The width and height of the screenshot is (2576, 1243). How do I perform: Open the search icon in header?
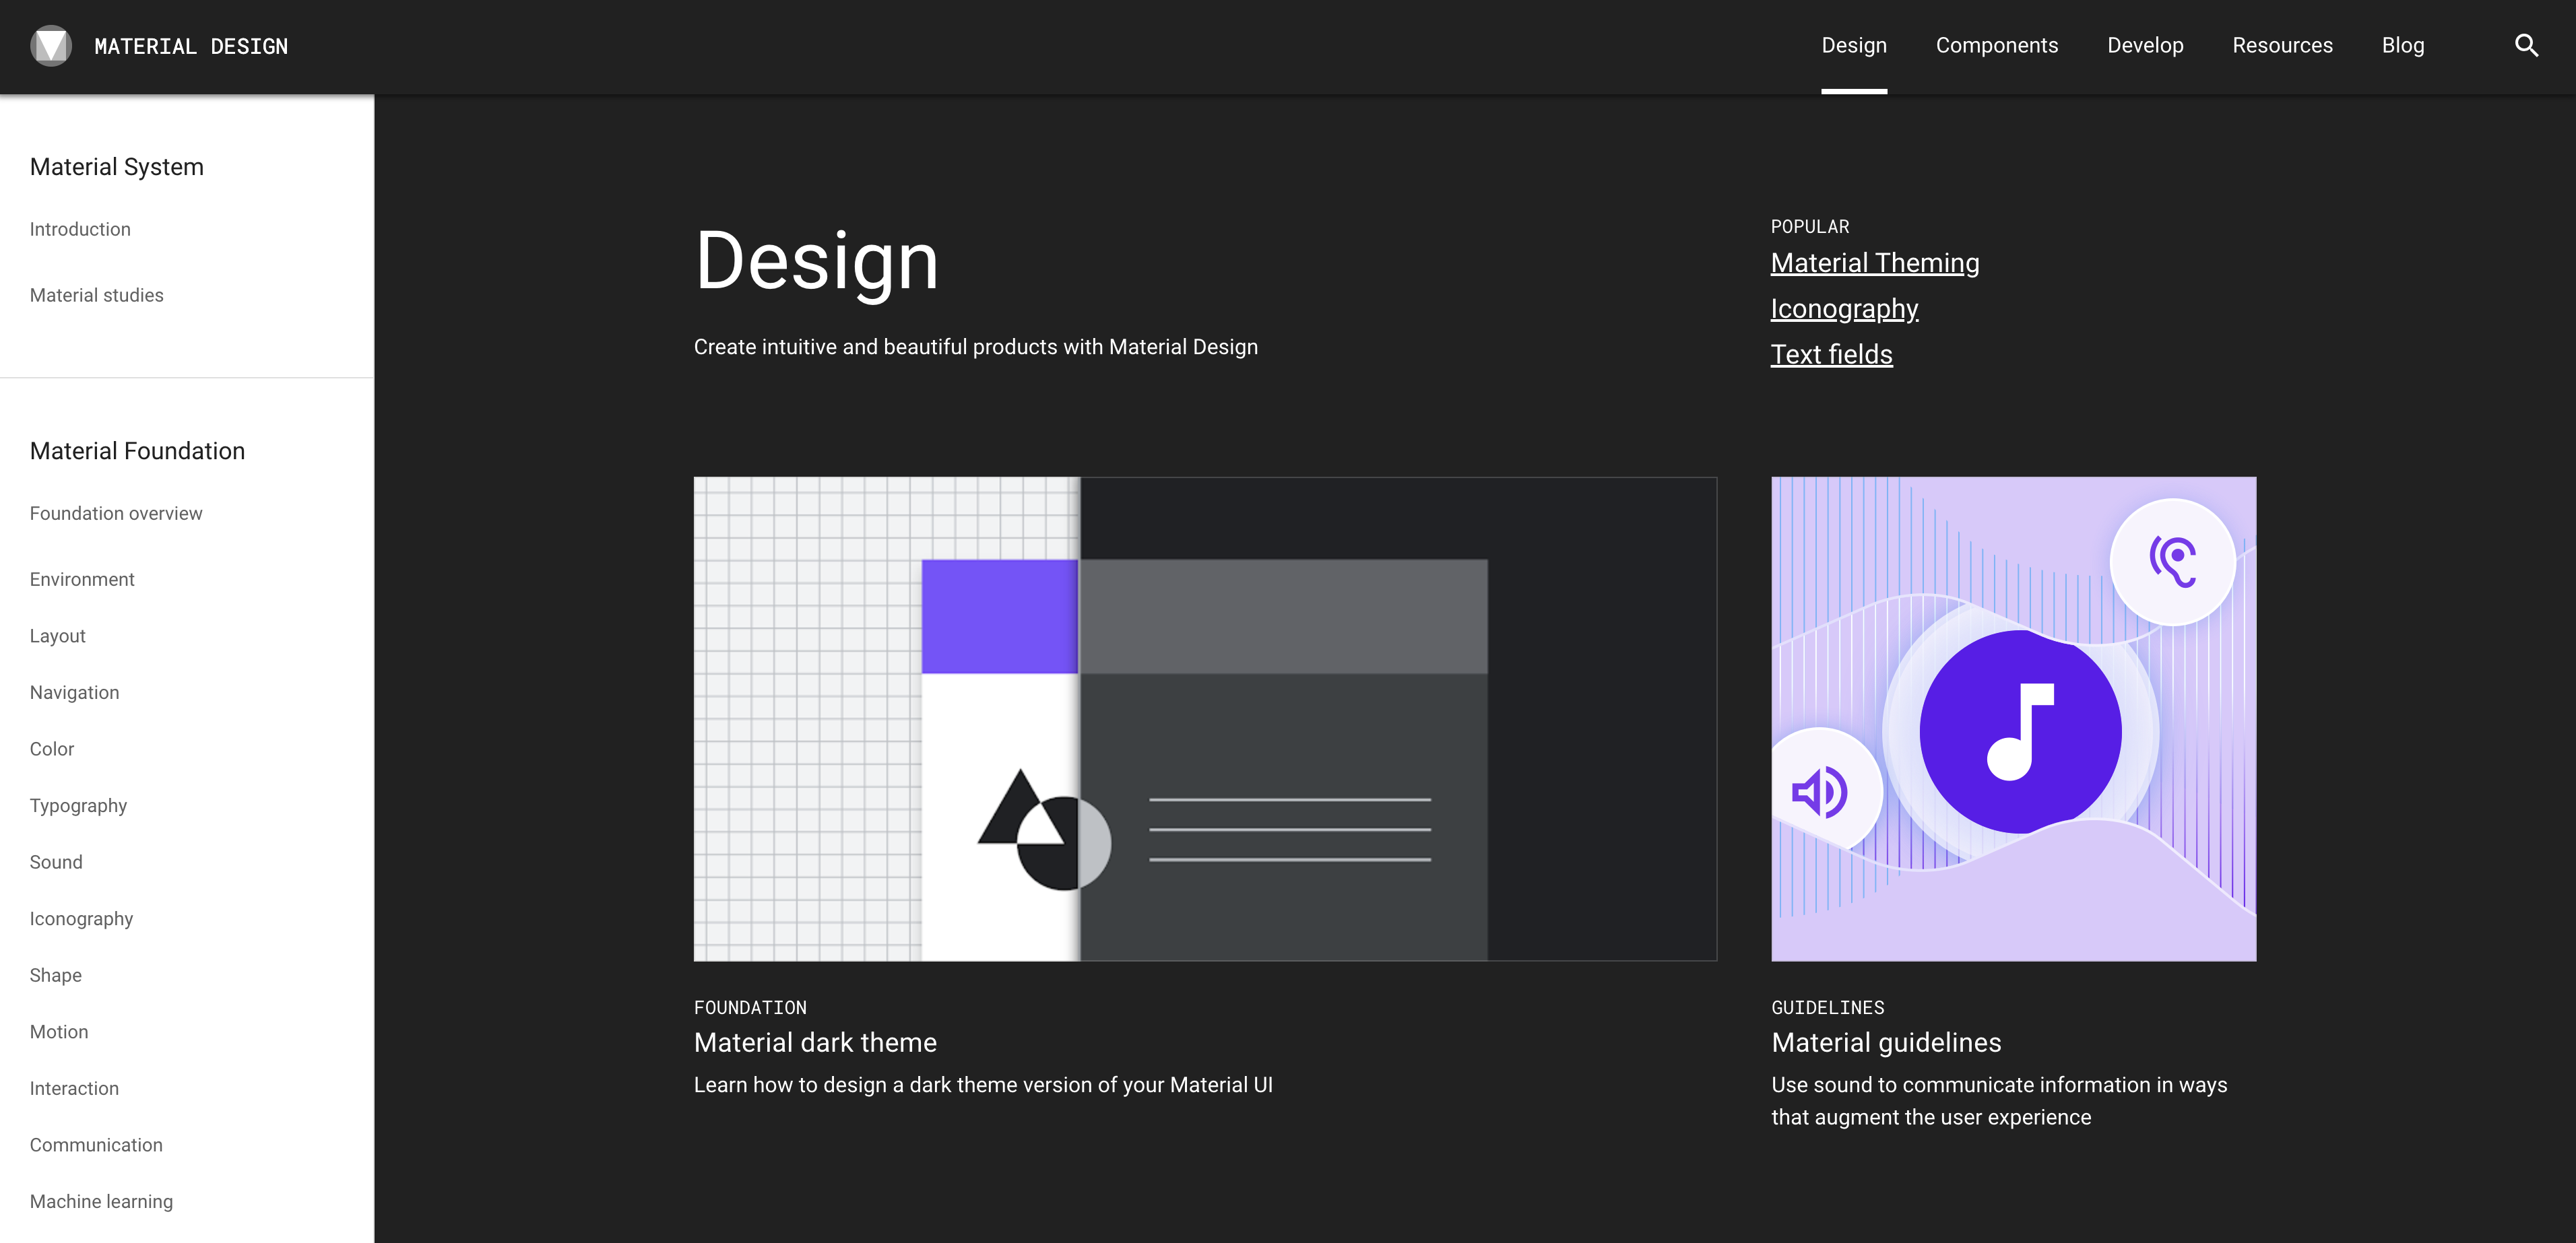(x=2526, y=46)
